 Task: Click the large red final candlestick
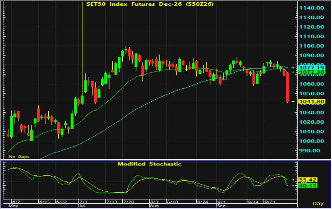pos(287,87)
